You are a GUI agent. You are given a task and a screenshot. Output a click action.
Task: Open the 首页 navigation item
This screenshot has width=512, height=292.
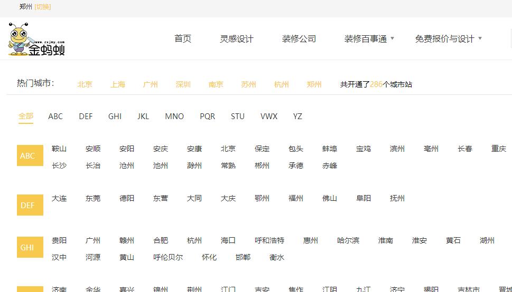(x=183, y=39)
